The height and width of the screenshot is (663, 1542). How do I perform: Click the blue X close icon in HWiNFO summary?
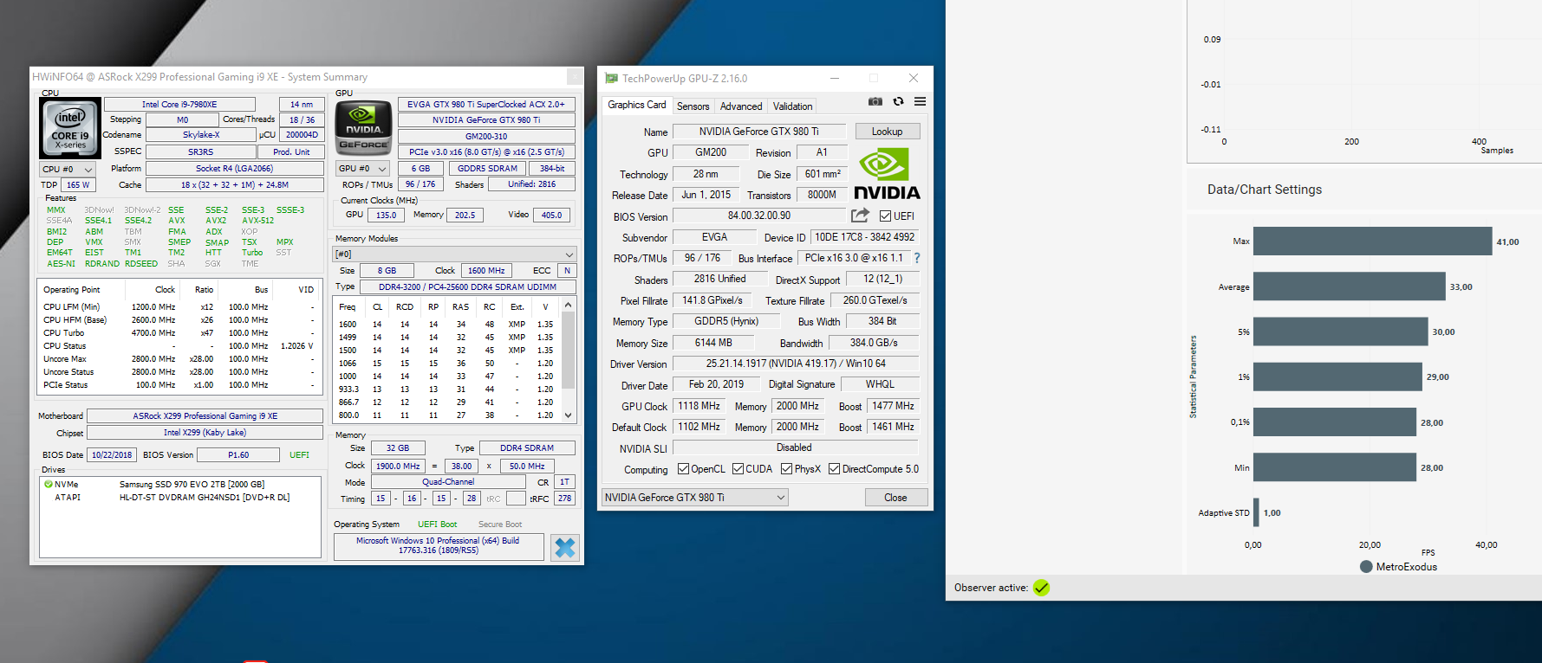(565, 547)
